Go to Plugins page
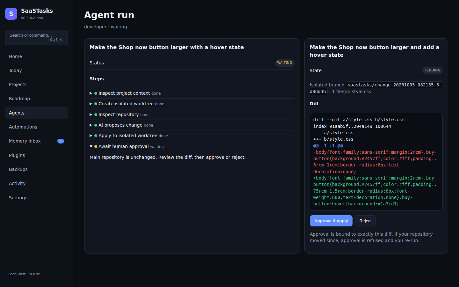This screenshot has width=459, height=287. 36,155
